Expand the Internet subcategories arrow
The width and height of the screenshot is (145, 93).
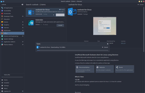(x=23, y=28)
